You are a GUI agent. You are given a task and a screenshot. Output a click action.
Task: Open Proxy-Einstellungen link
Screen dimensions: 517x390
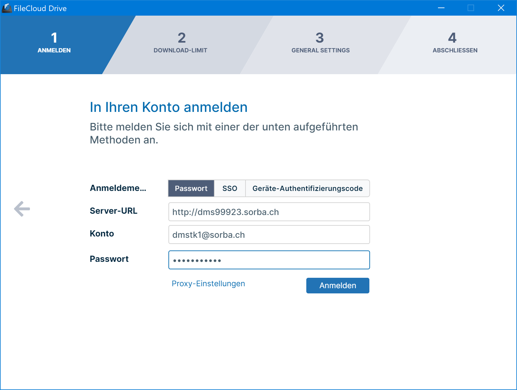tap(208, 284)
